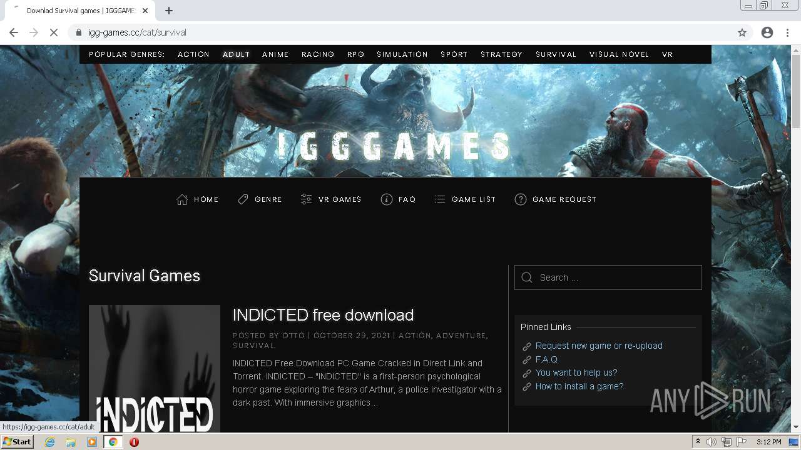Launch the taskbar media player icon

(x=92, y=442)
